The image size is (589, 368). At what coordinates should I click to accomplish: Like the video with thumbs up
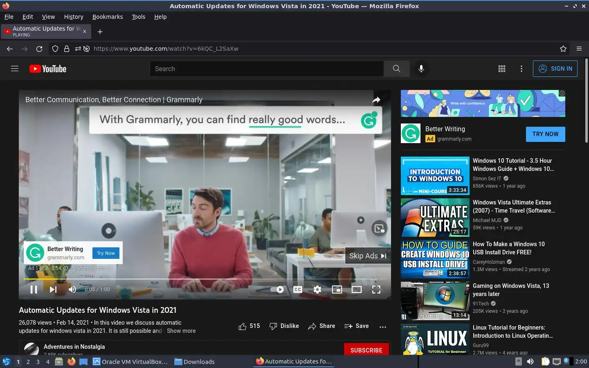click(249, 326)
